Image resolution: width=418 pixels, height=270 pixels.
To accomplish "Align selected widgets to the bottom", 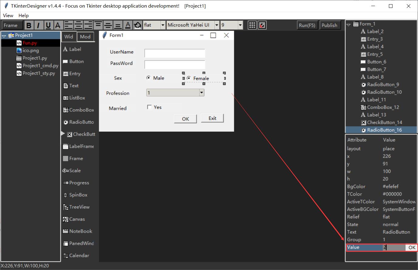I will [118, 25].
